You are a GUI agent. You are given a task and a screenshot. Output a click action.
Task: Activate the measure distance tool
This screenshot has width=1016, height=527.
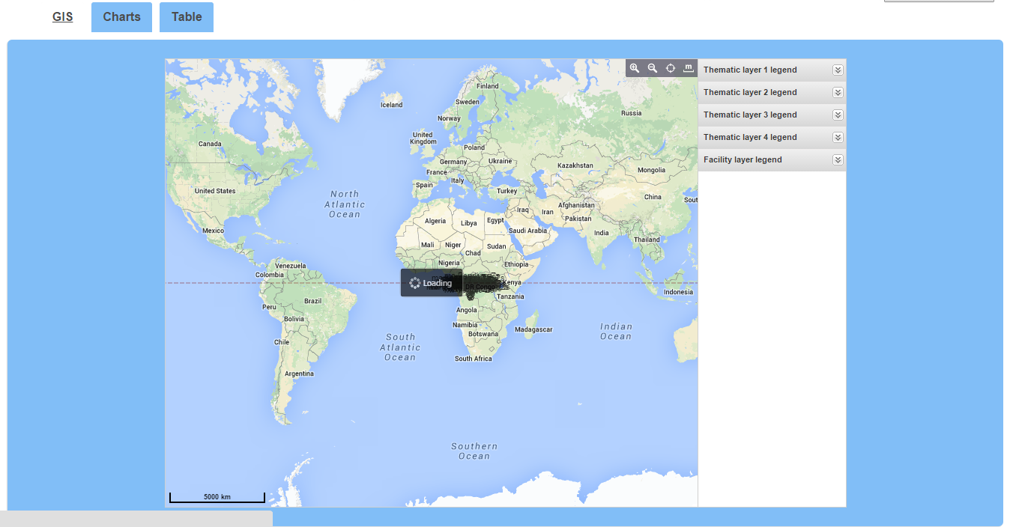(x=688, y=68)
